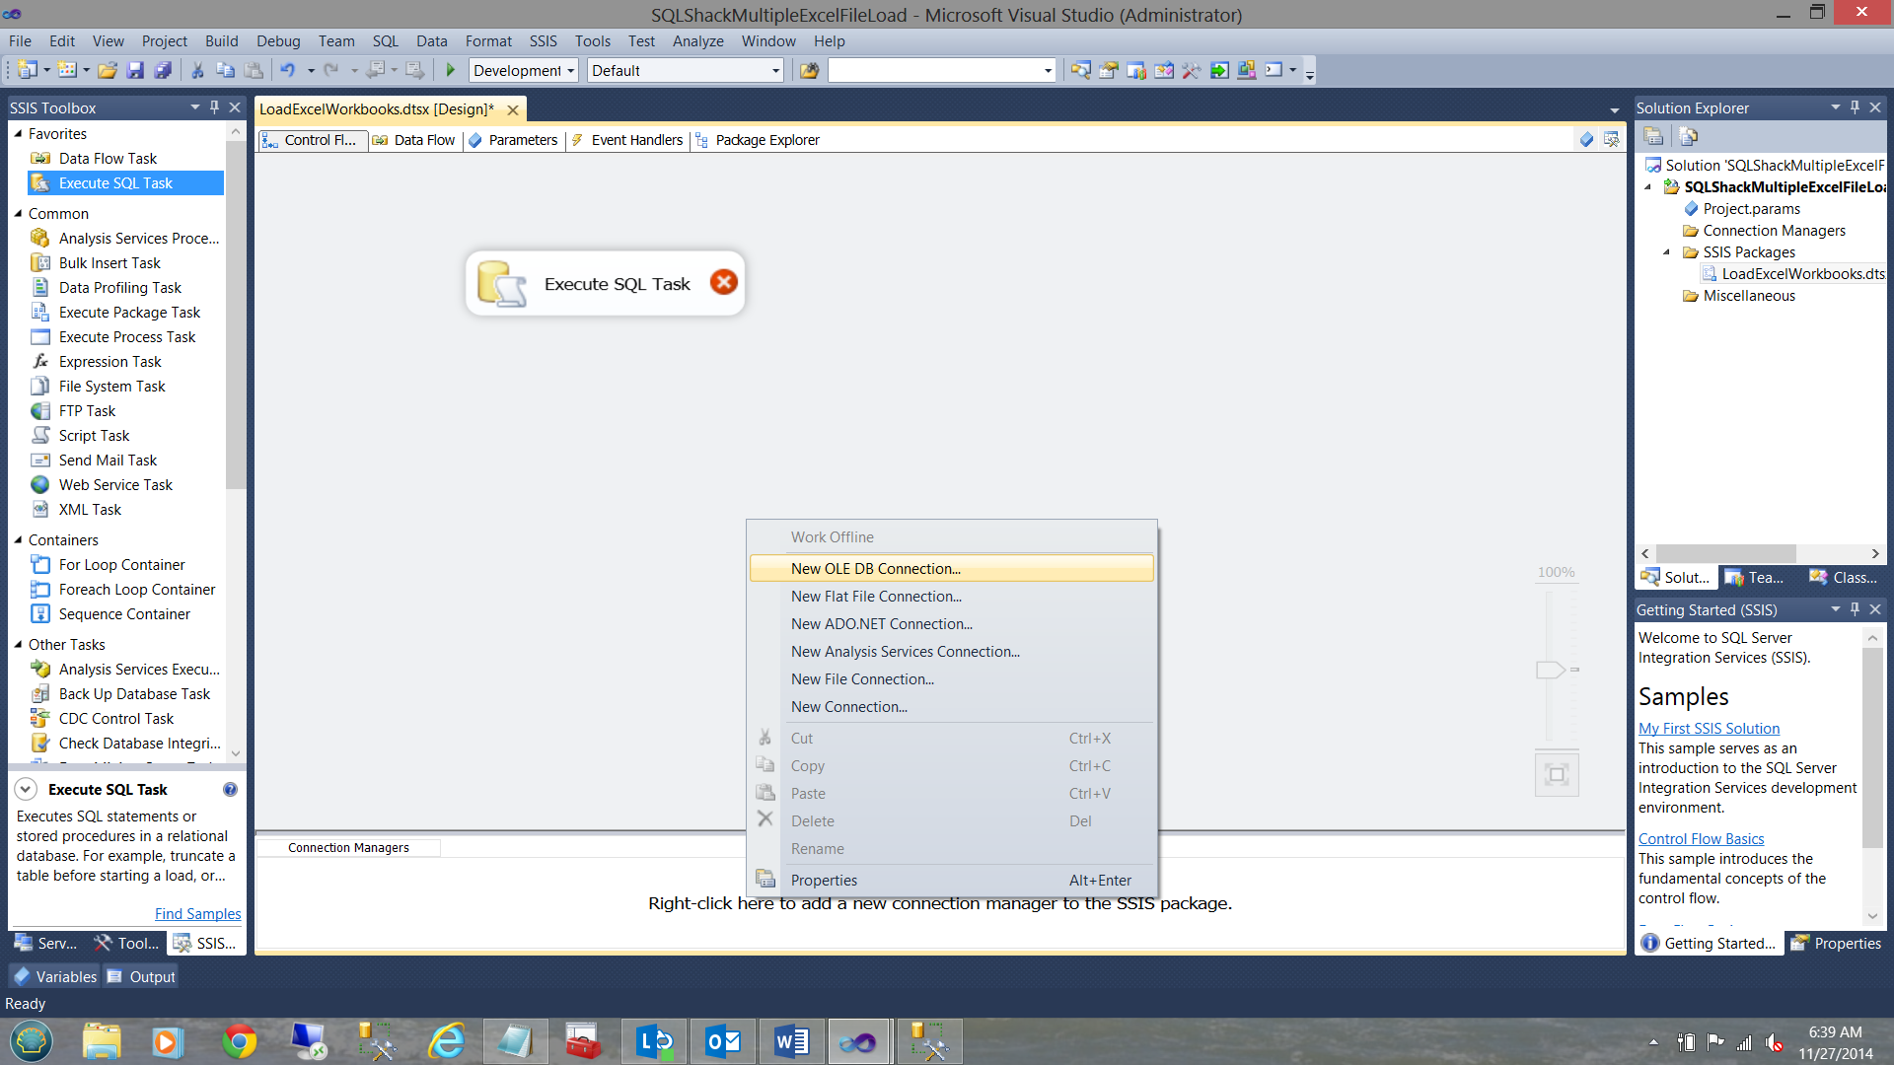1894x1065 pixels.
Task: Click the zoom fit-to-window icon
Action: click(1557, 774)
